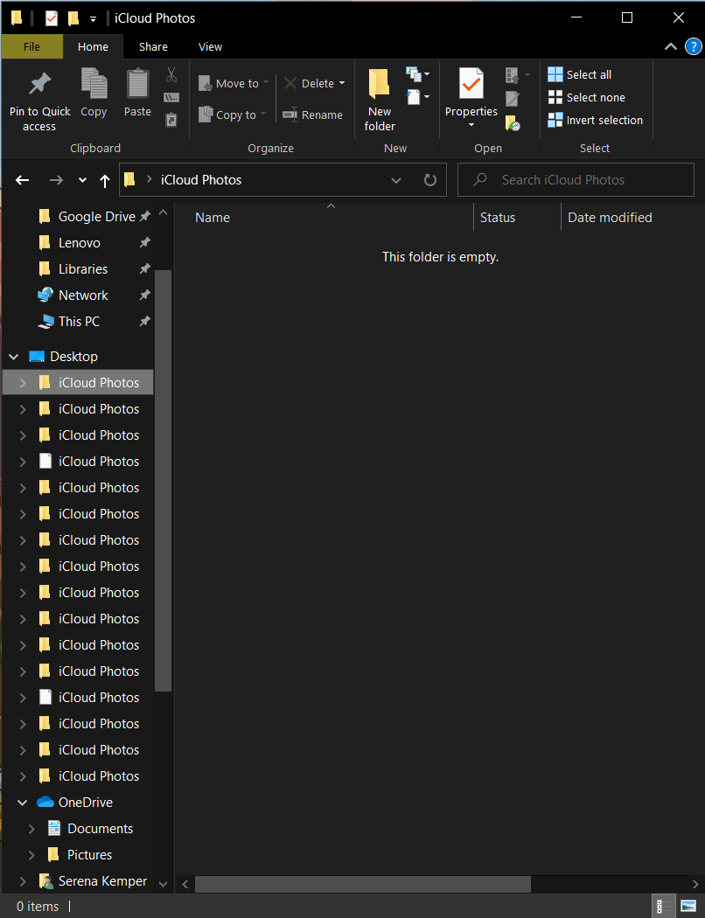Minimize the ribbon with chevron

pos(671,47)
